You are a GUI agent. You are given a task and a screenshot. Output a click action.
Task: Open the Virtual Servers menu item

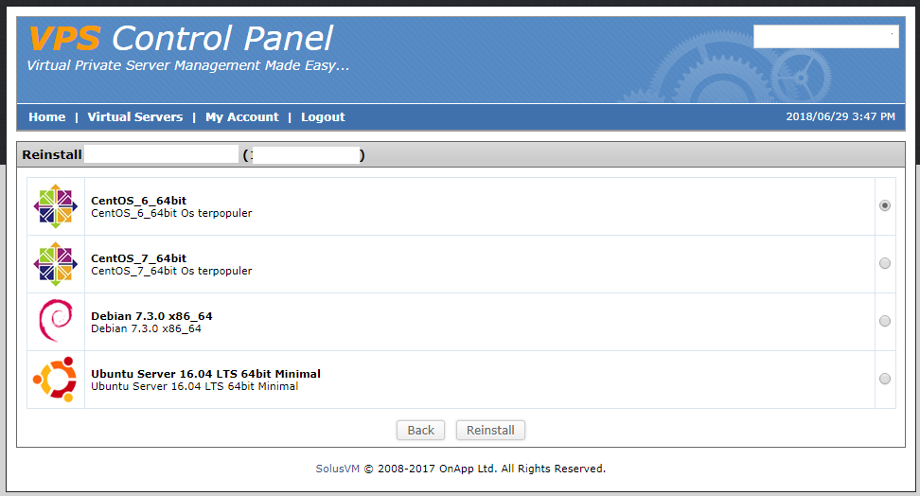135,117
